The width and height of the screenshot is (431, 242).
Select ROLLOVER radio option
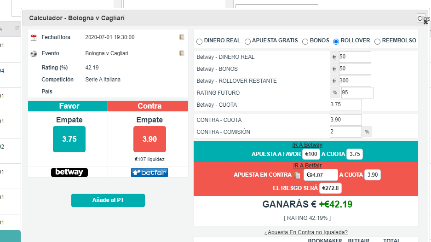336,41
